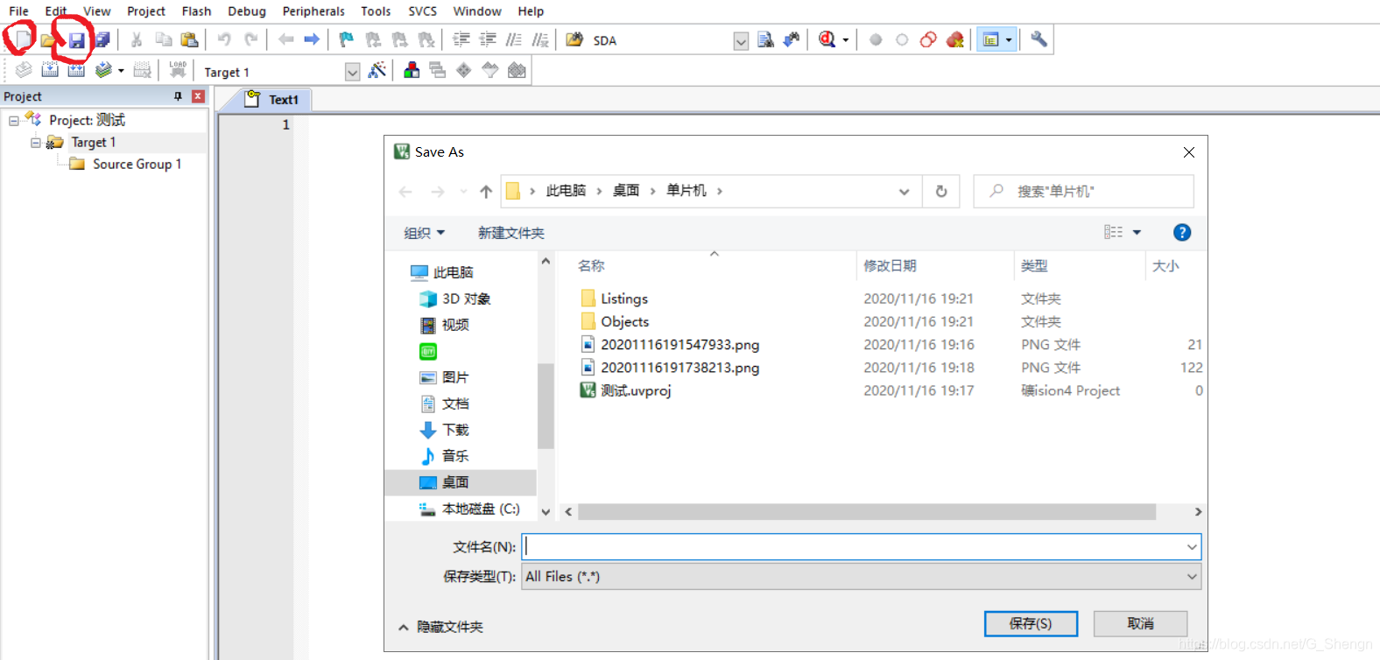Screen dimensions: 1380x660
Task: Insert or remove breakpoint gray circle
Action: coord(876,40)
